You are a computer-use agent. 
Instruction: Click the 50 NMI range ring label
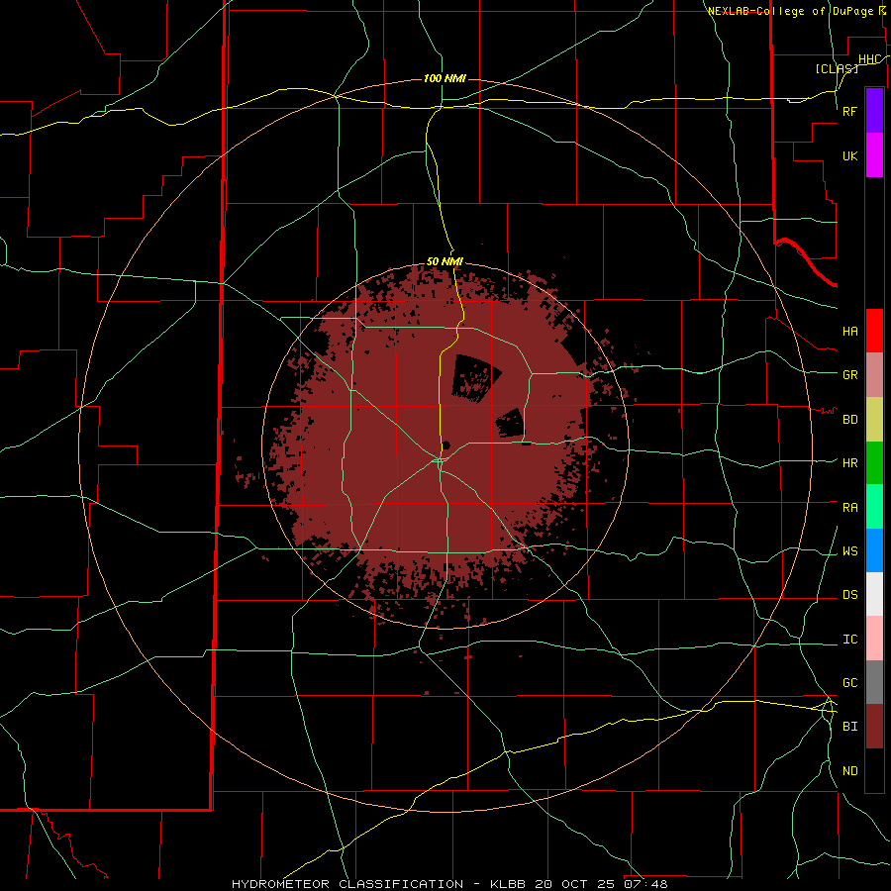coord(445,261)
